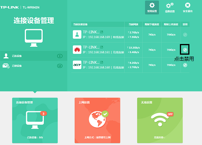Click the Huawei logo icon of device 192.168.168.161
This screenshot has width=202, height=145.
click(77, 50)
